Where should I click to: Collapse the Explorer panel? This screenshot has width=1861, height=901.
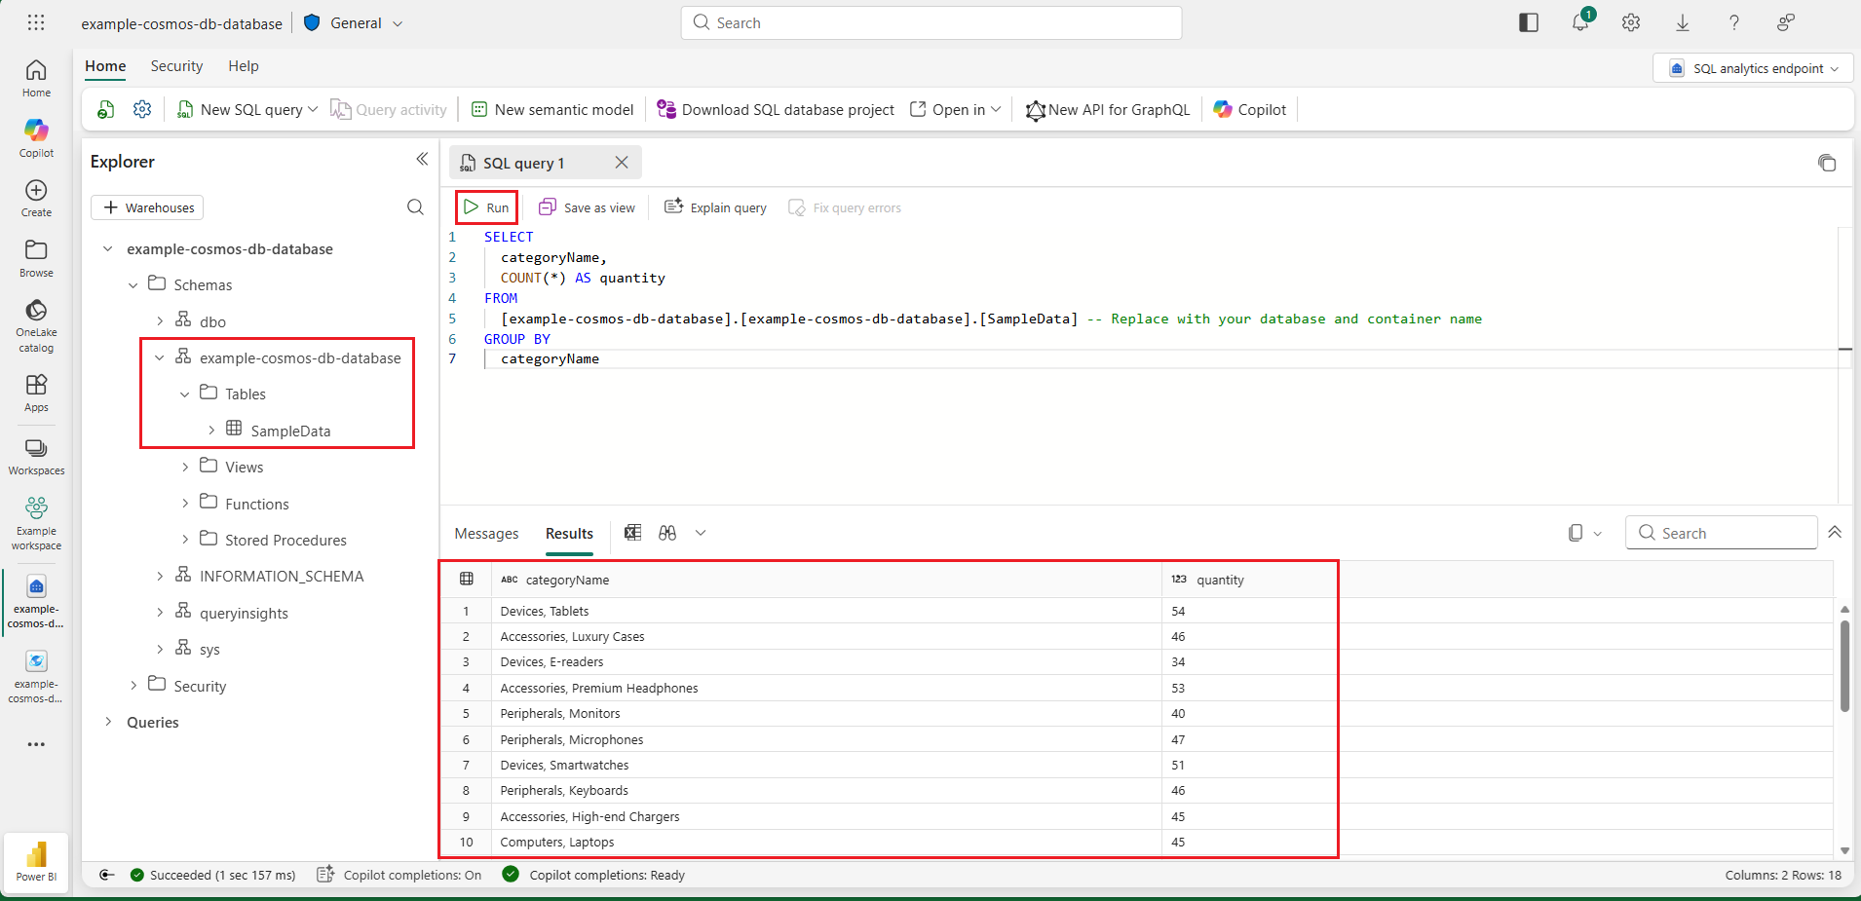point(422,160)
